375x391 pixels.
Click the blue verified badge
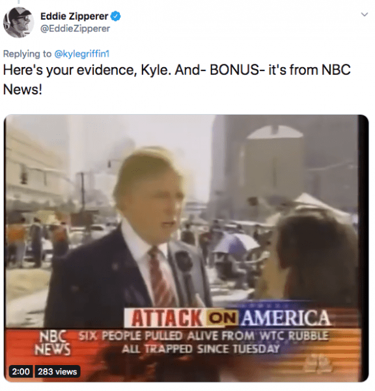(116, 16)
